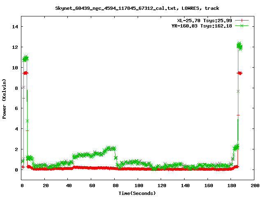Screen dimensions: 263x197
Task: Click the red data cluster at the right end near 9.5 Kelvin
Action: (x=240, y=73)
